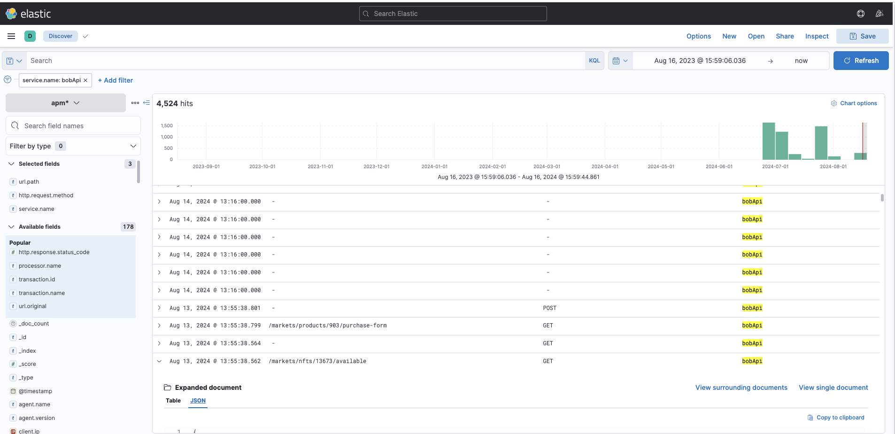Expand the 13:55:38.801 POST row
Screen dimensions: 895x434
pos(159,308)
